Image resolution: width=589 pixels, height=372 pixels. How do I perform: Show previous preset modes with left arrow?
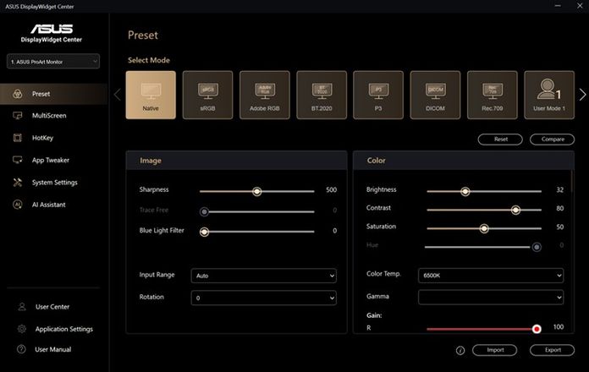pyautogui.click(x=117, y=95)
